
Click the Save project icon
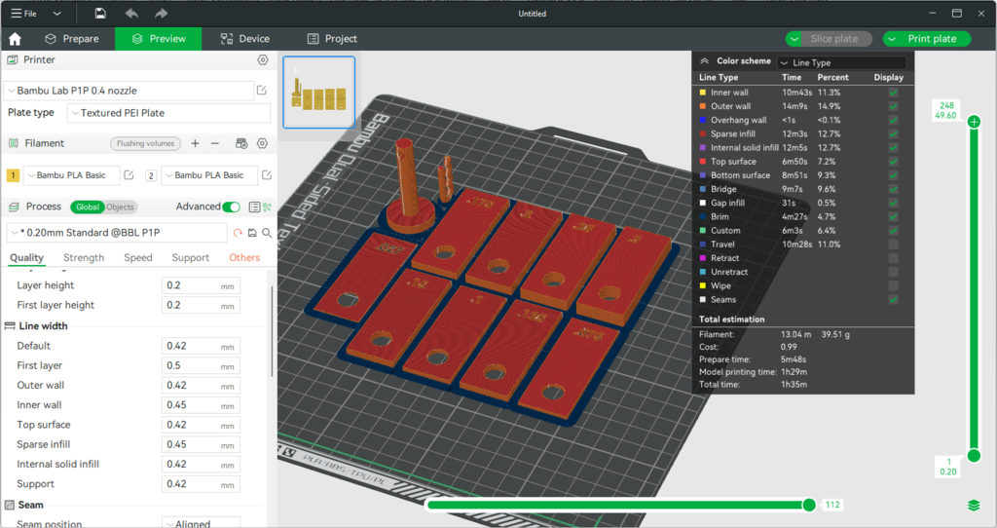click(x=100, y=14)
